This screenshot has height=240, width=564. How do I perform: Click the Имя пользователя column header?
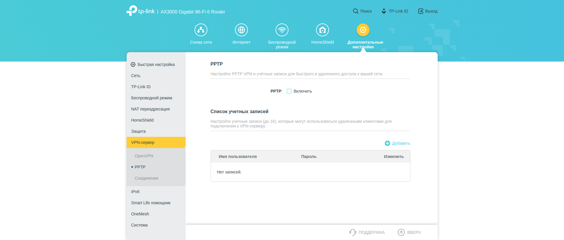pyautogui.click(x=237, y=156)
